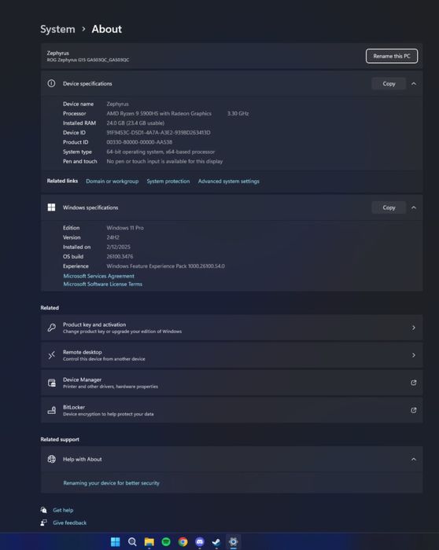439x550 pixels.
Task: Select System type 64-bit value
Action: pyautogui.click(x=160, y=152)
